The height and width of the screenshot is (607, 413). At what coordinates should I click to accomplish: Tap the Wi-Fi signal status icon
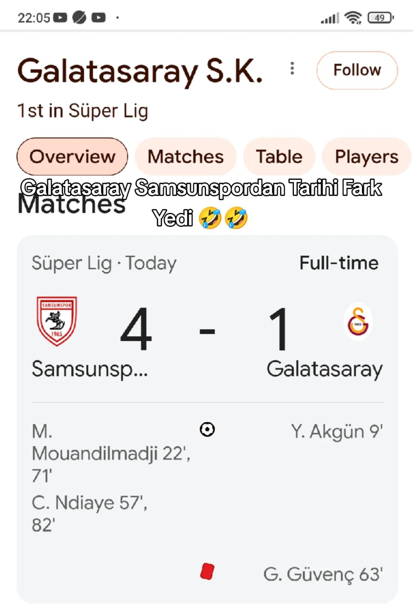(x=353, y=18)
